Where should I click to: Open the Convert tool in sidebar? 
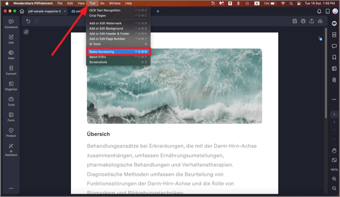[11, 70]
